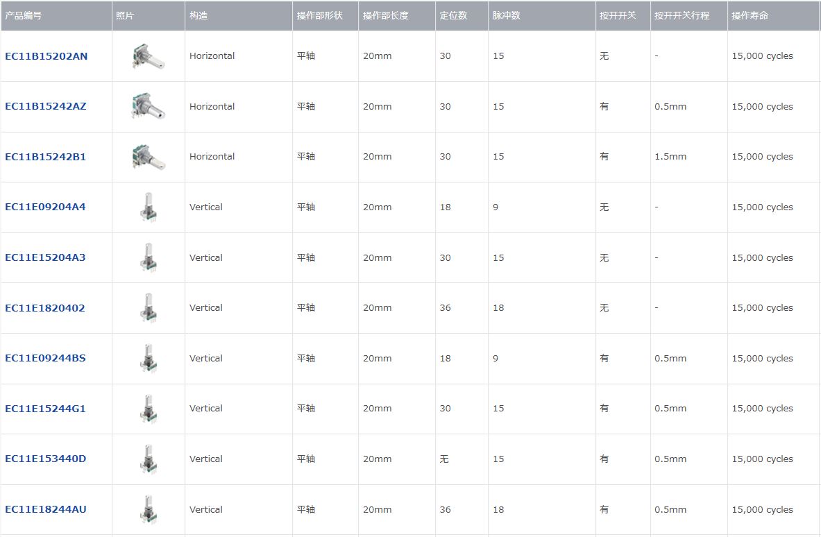
Task: Open product link EC11E153440D
Action: click(x=46, y=459)
